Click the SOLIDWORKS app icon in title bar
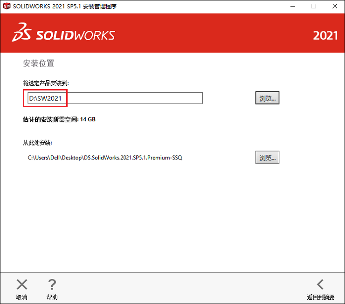 [x=7, y=6]
